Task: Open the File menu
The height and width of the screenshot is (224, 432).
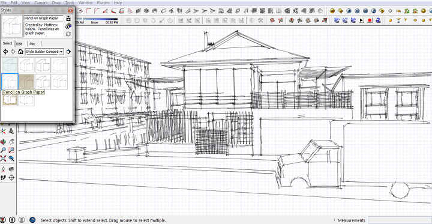Action: point(4,3)
